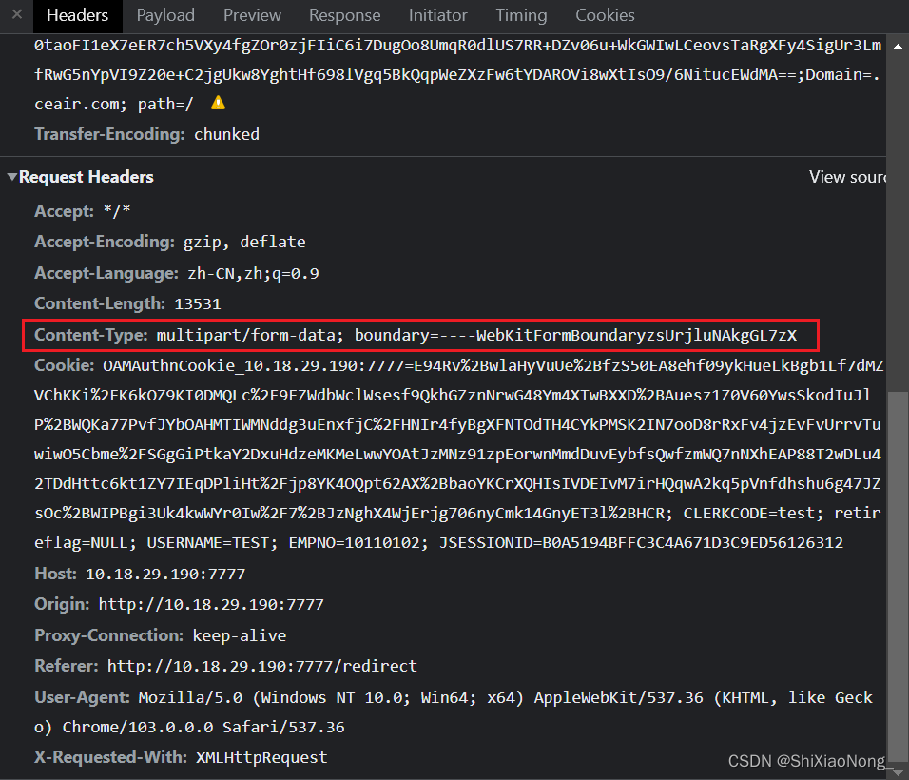Open the Cookies tab
This screenshot has height=780, width=909.
tap(605, 15)
